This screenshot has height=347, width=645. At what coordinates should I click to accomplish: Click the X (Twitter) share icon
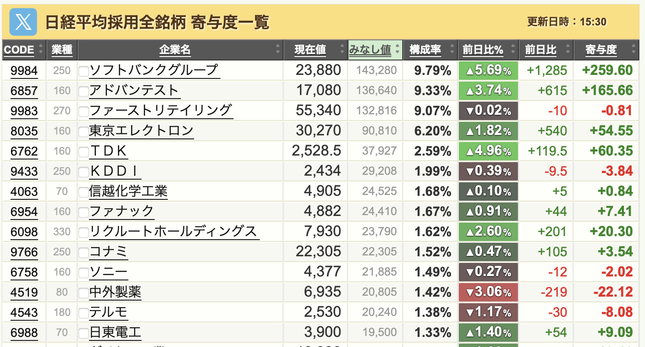[23, 22]
